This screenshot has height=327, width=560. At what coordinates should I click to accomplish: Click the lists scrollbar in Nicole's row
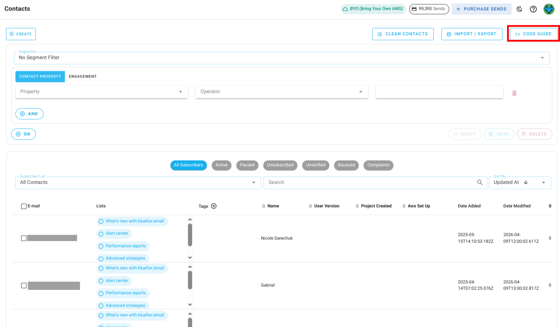click(190, 235)
